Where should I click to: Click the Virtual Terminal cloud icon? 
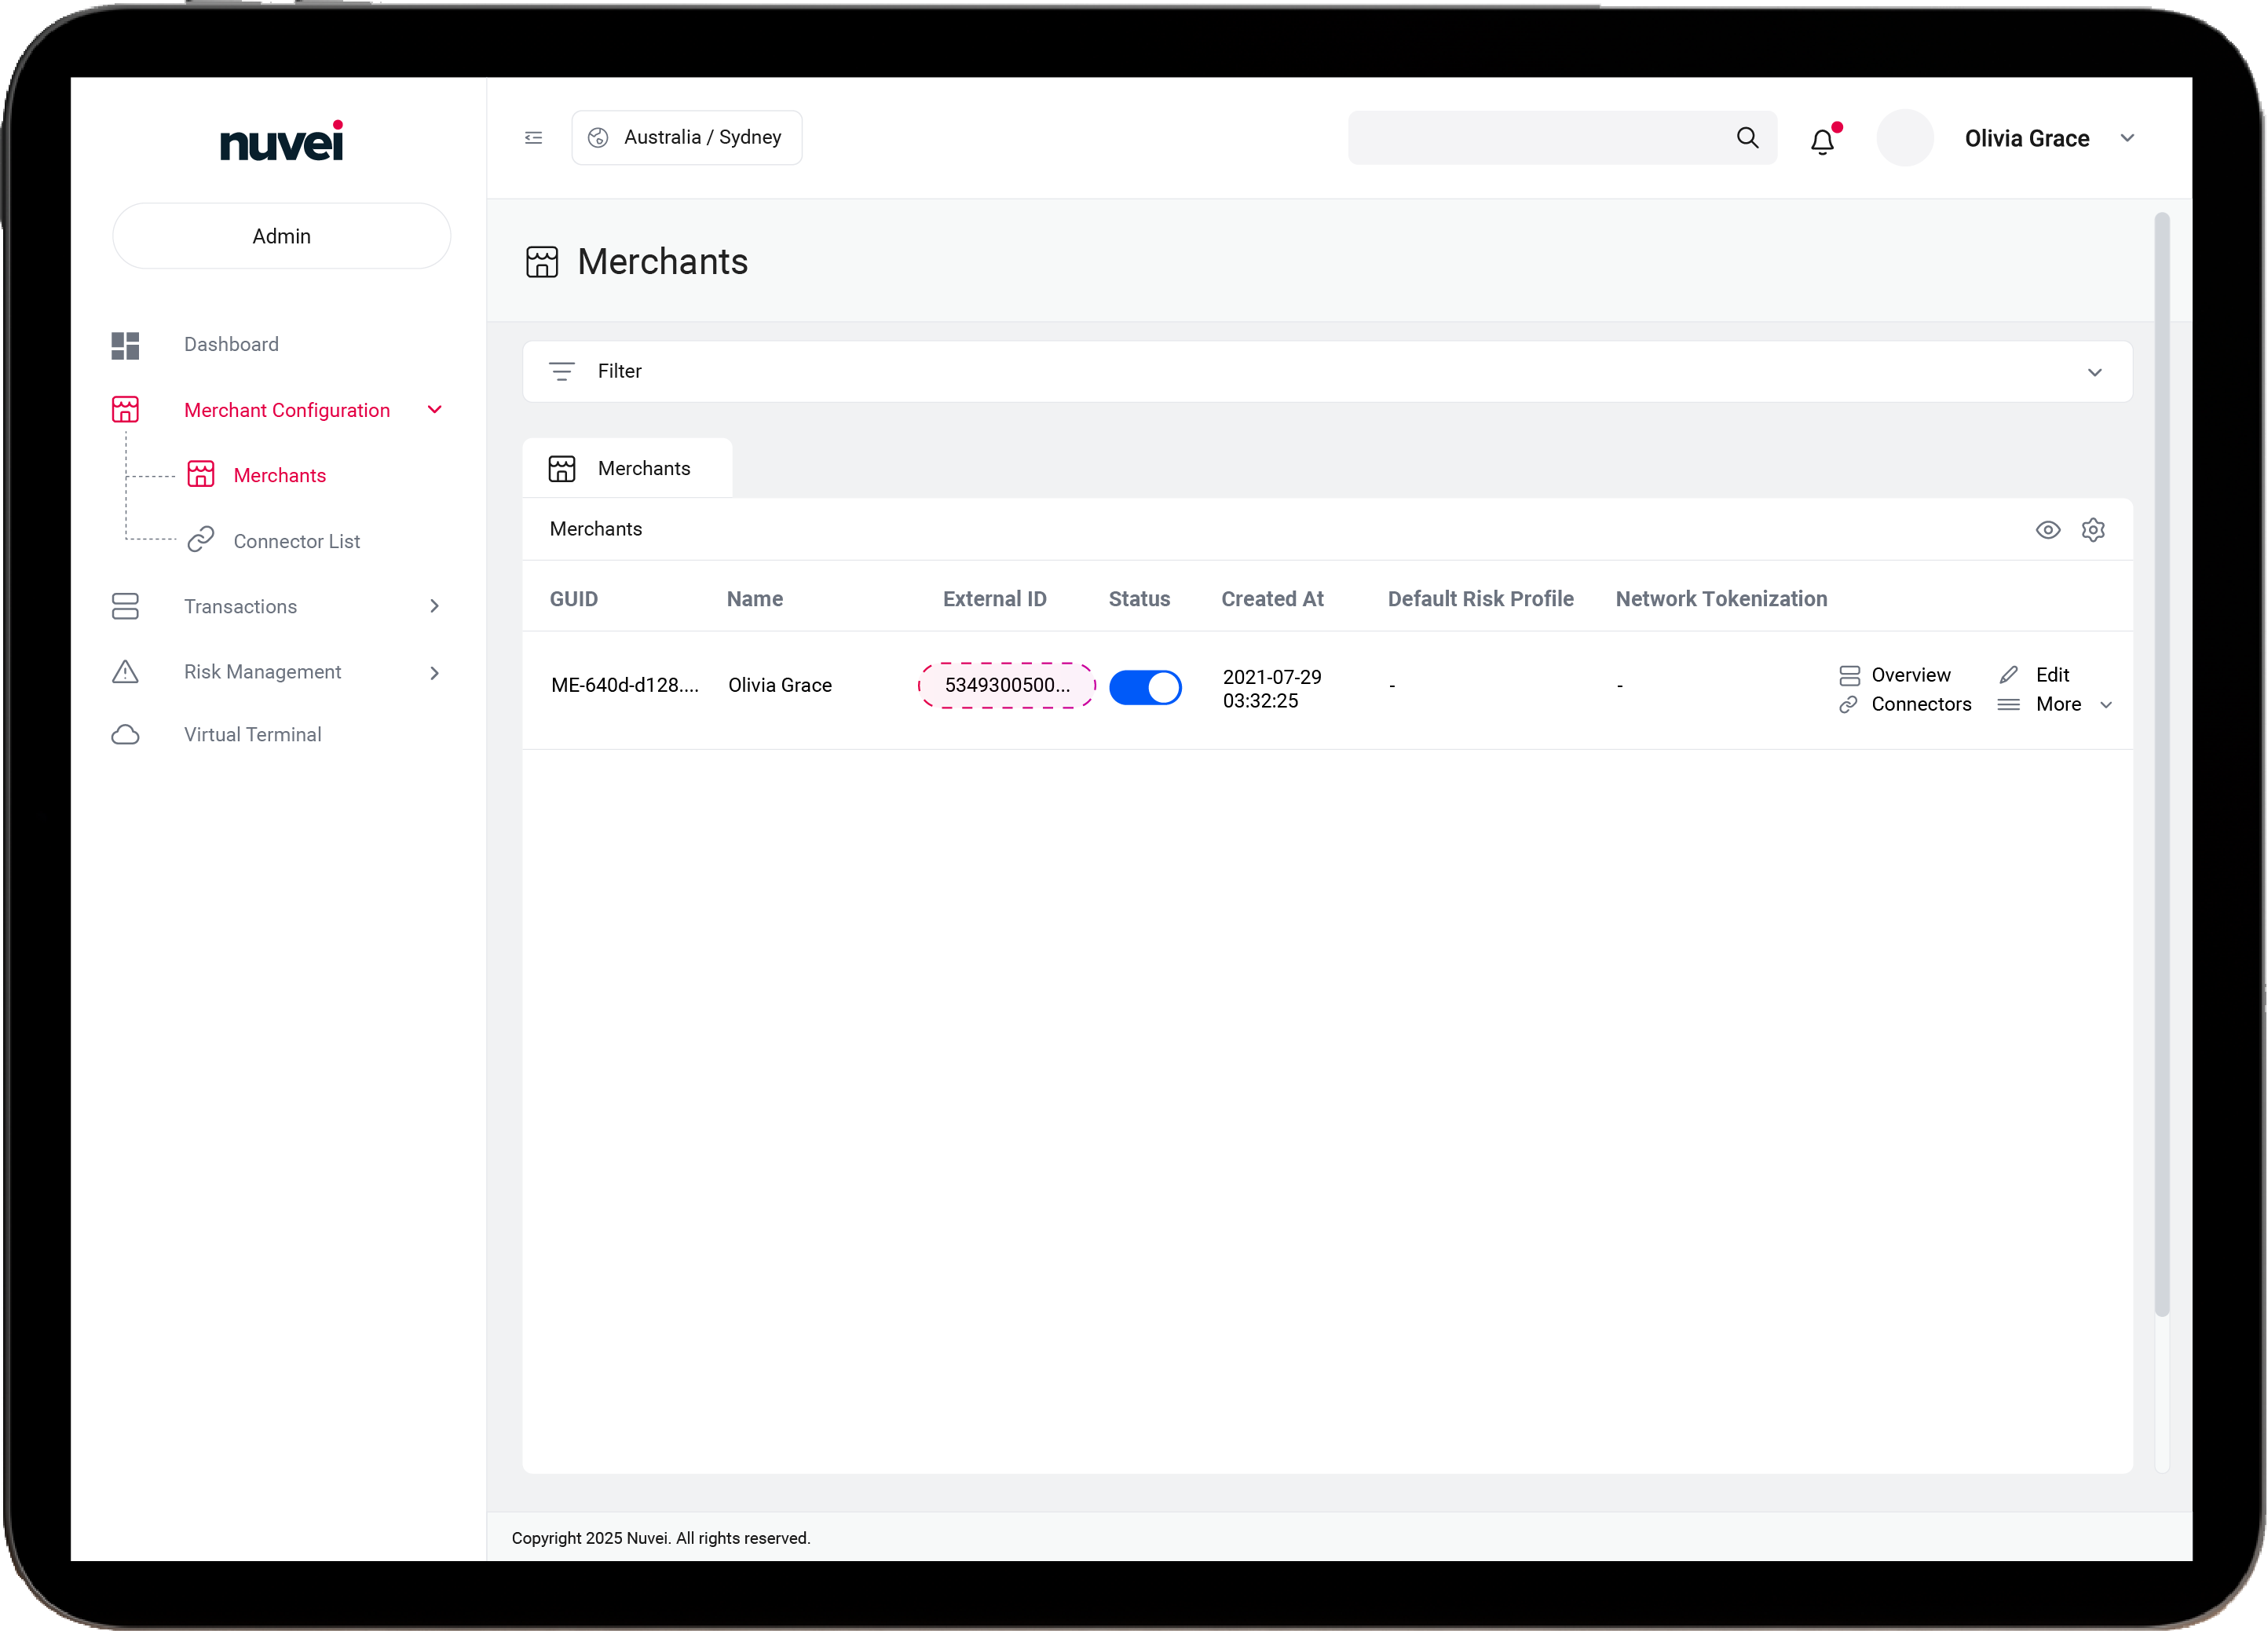pos(125,735)
